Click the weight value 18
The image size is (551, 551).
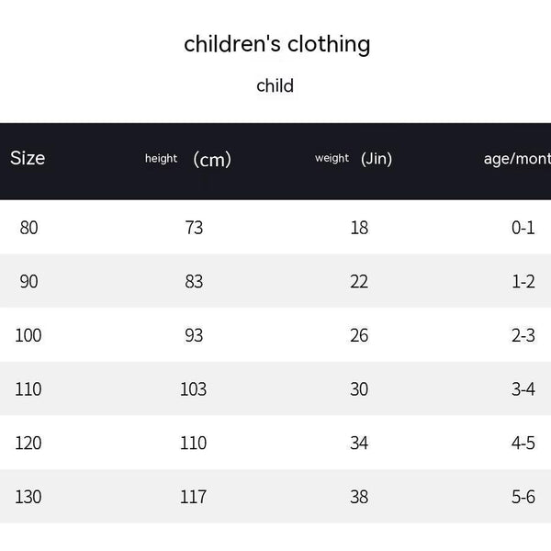(x=359, y=228)
